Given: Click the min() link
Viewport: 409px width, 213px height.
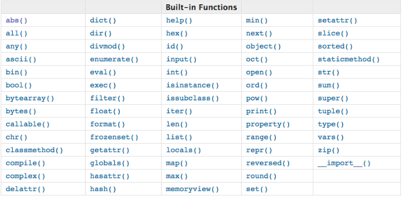Looking at the screenshot, I should pos(257,20).
